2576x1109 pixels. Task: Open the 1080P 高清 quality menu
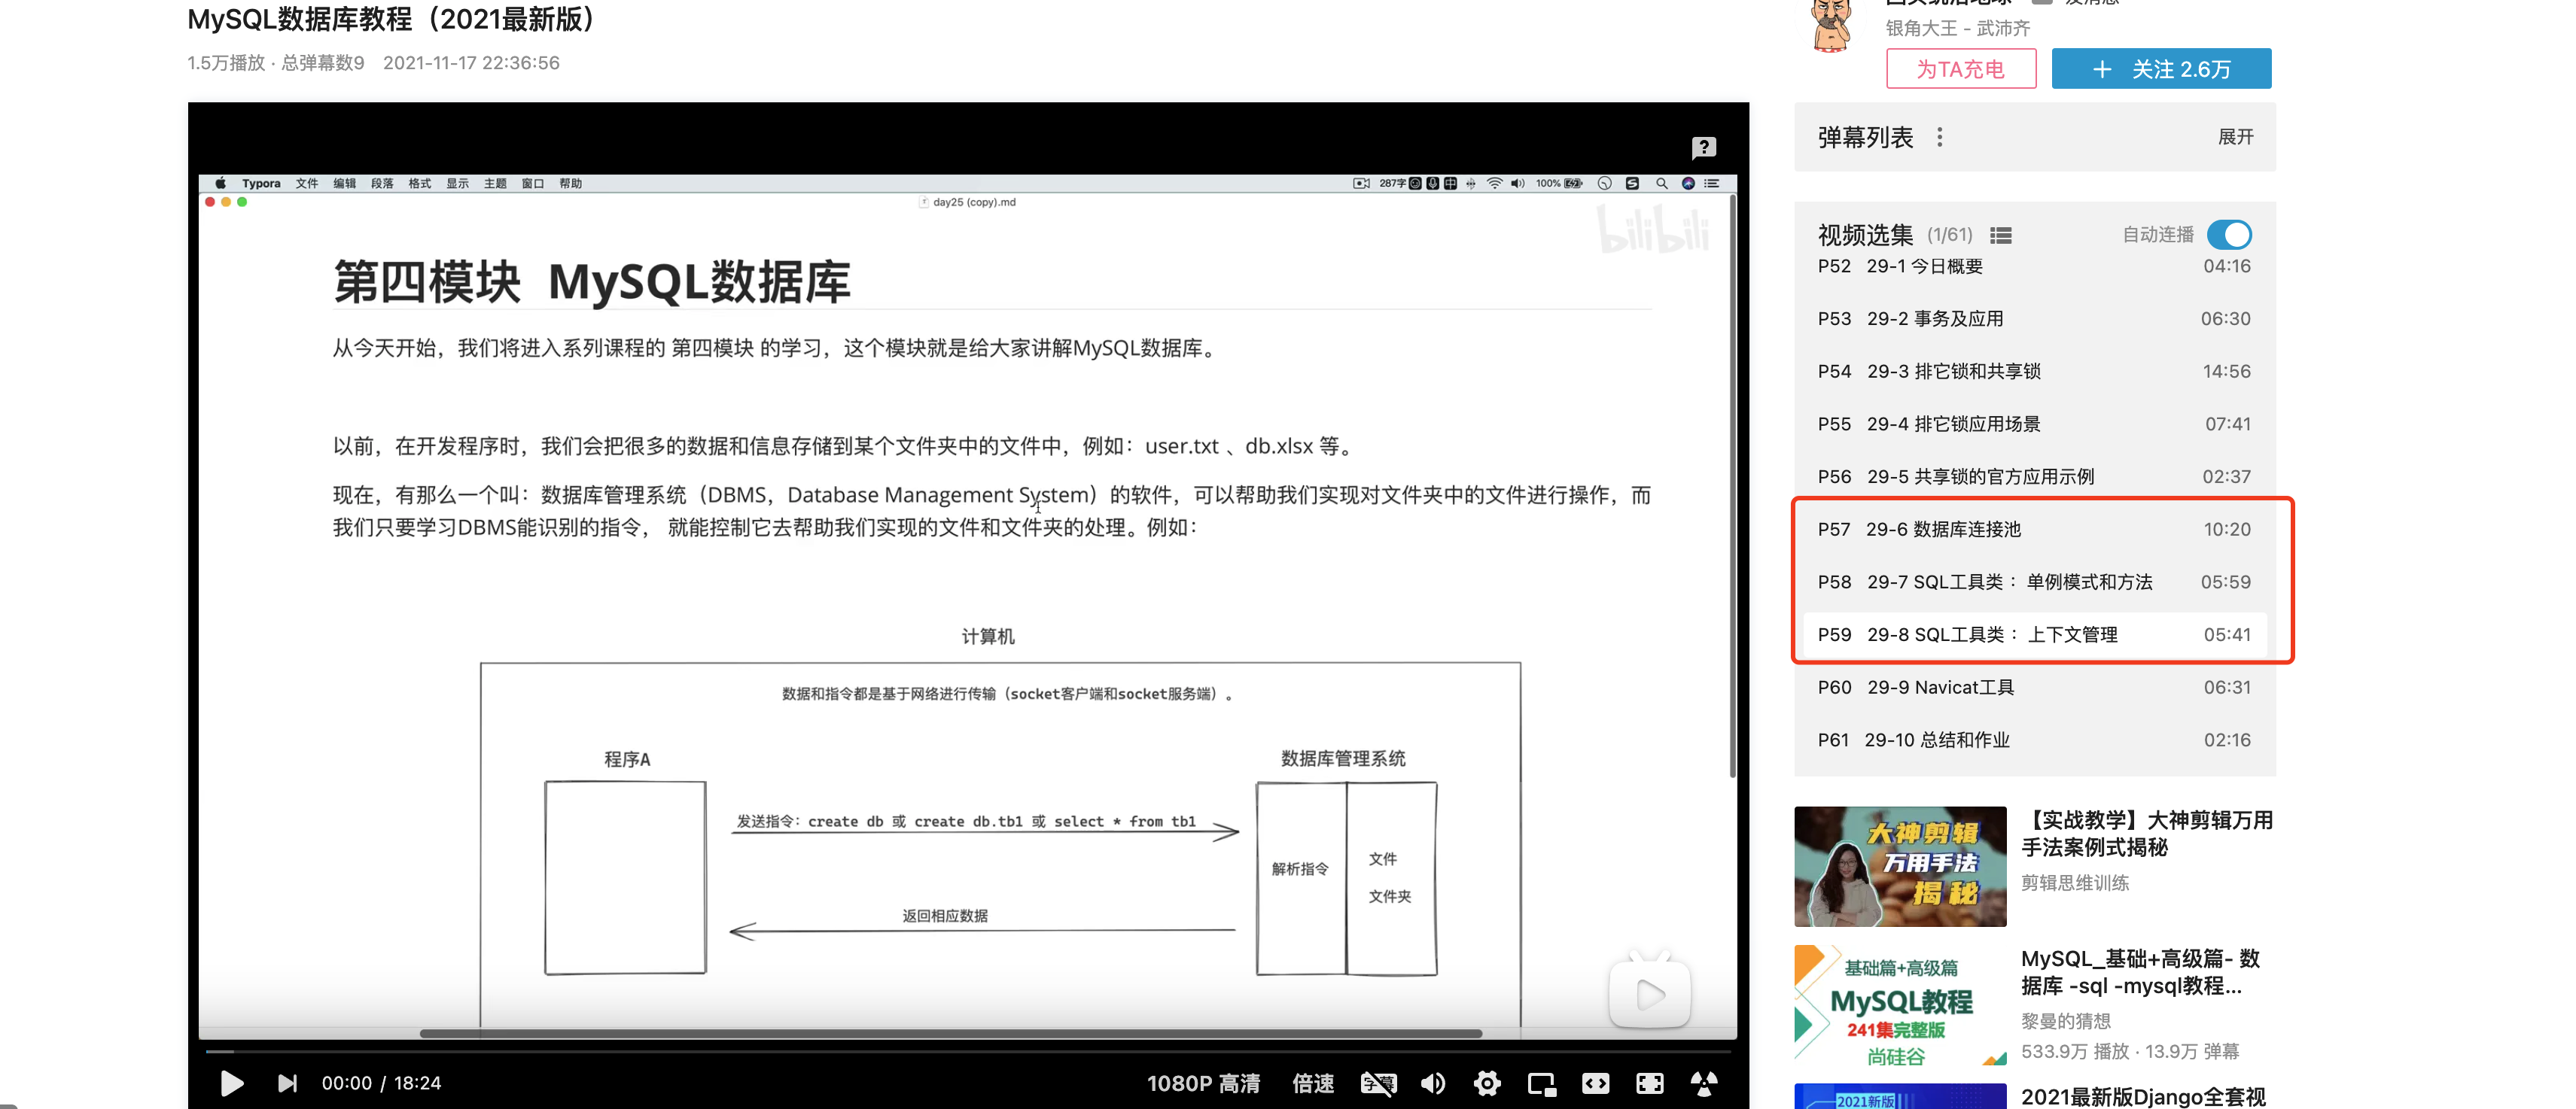click(x=1203, y=1083)
